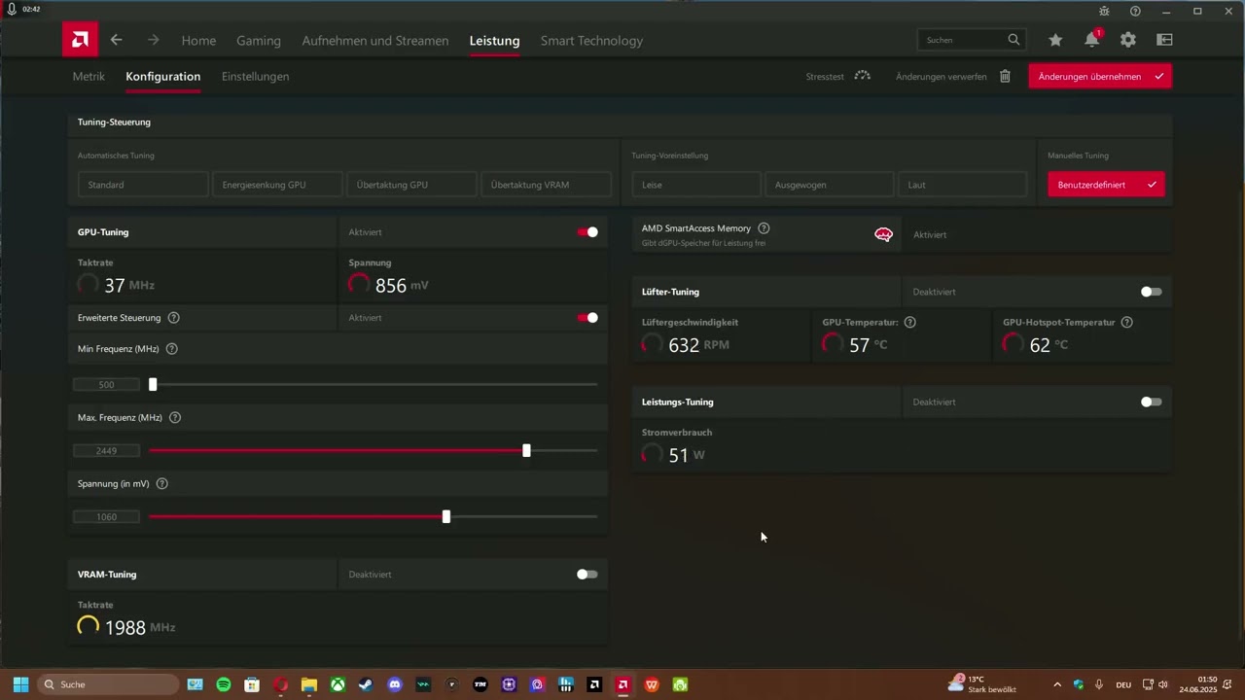The width and height of the screenshot is (1245, 700).
Task: Show help for Max. Frequenz
Action: tap(175, 417)
